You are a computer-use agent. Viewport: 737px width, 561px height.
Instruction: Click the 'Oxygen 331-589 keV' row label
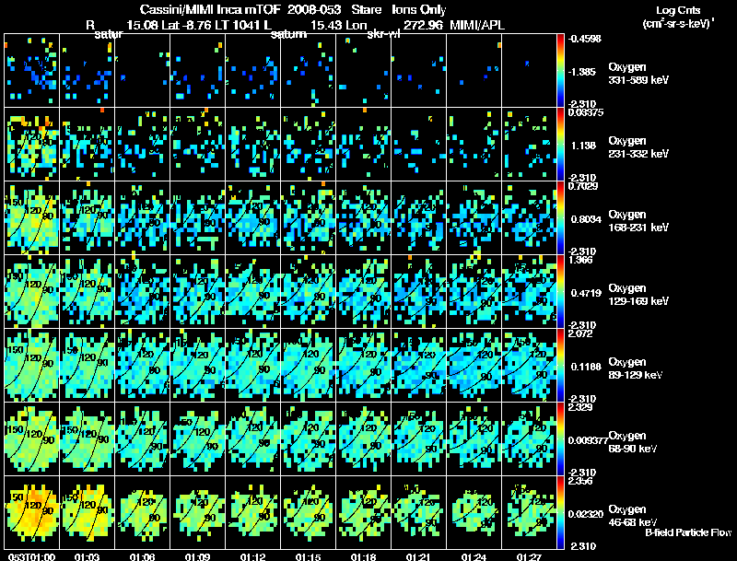click(x=638, y=74)
